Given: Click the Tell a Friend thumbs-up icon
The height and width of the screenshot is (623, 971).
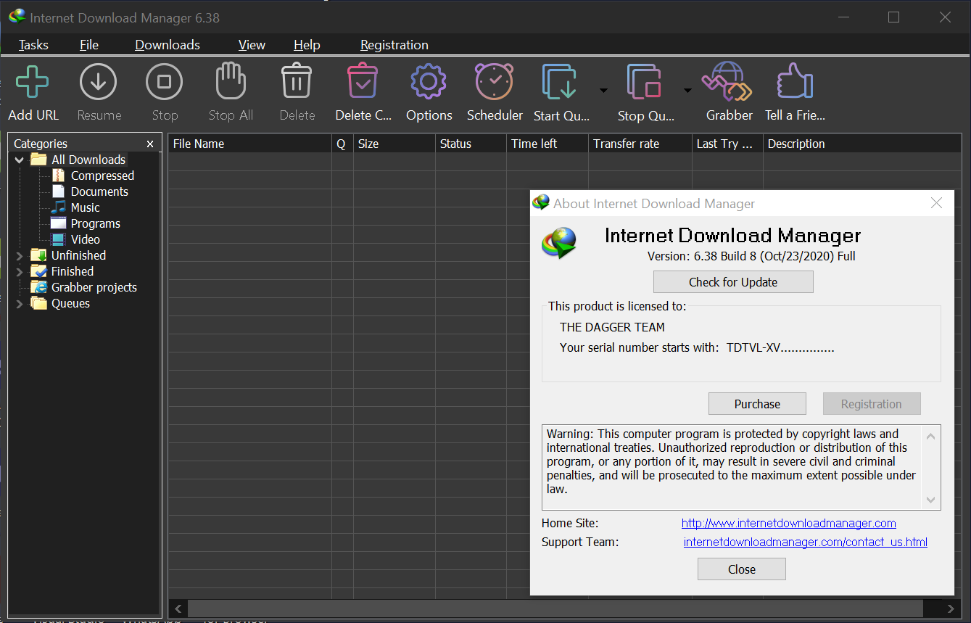Looking at the screenshot, I should (x=795, y=81).
